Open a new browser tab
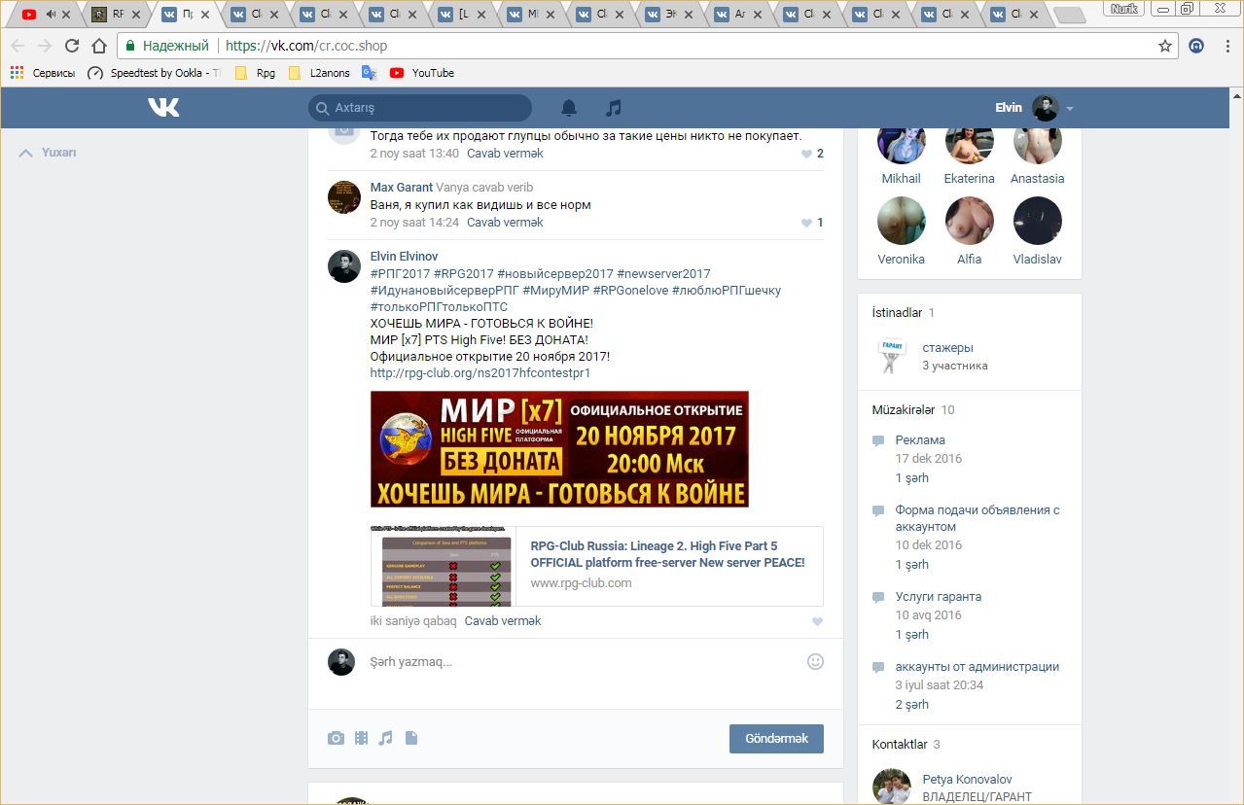The image size is (1244, 805). [1069, 16]
